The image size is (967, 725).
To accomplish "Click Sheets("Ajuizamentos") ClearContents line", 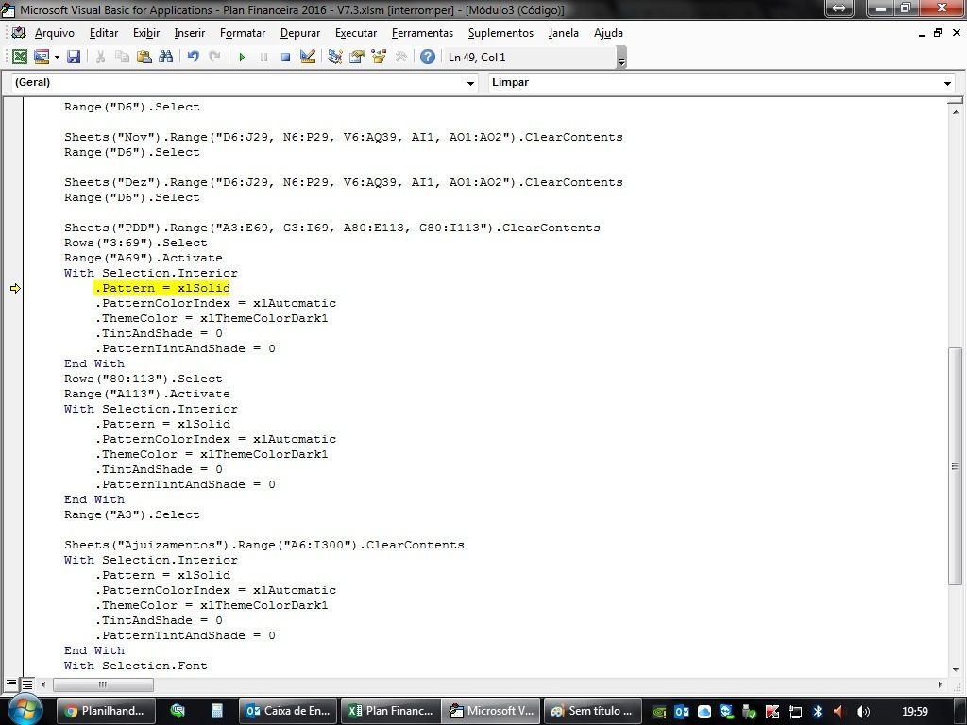I will [264, 545].
